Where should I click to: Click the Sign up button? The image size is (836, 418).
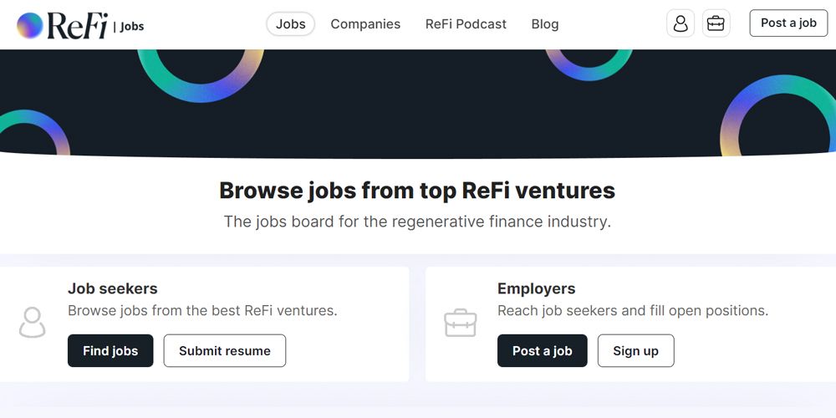click(635, 350)
